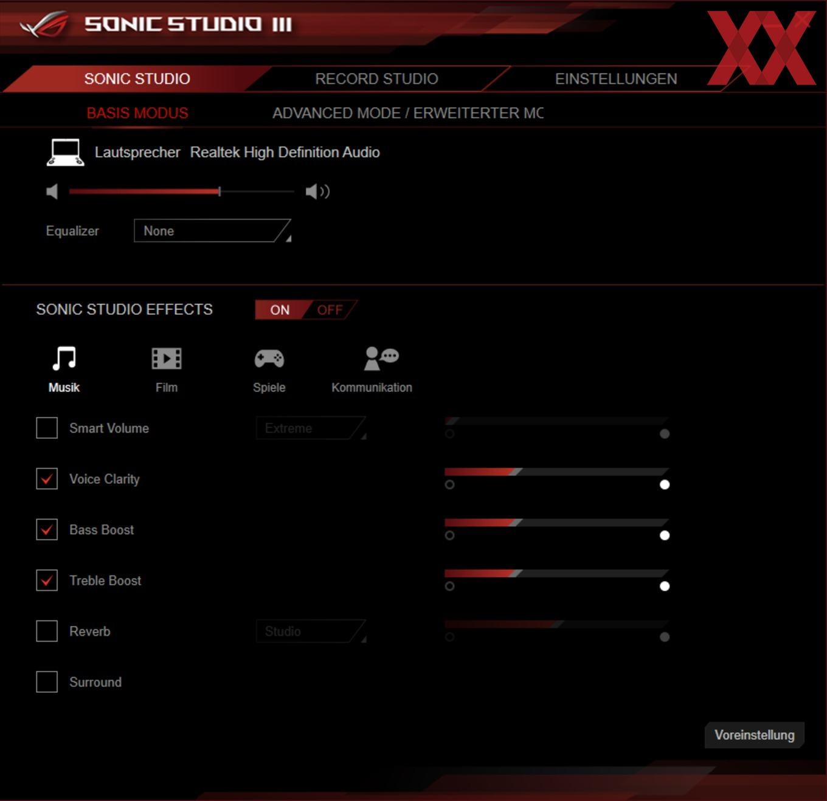
Task: Click the laptop Lautsprecher device icon
Action: (65, 153)
